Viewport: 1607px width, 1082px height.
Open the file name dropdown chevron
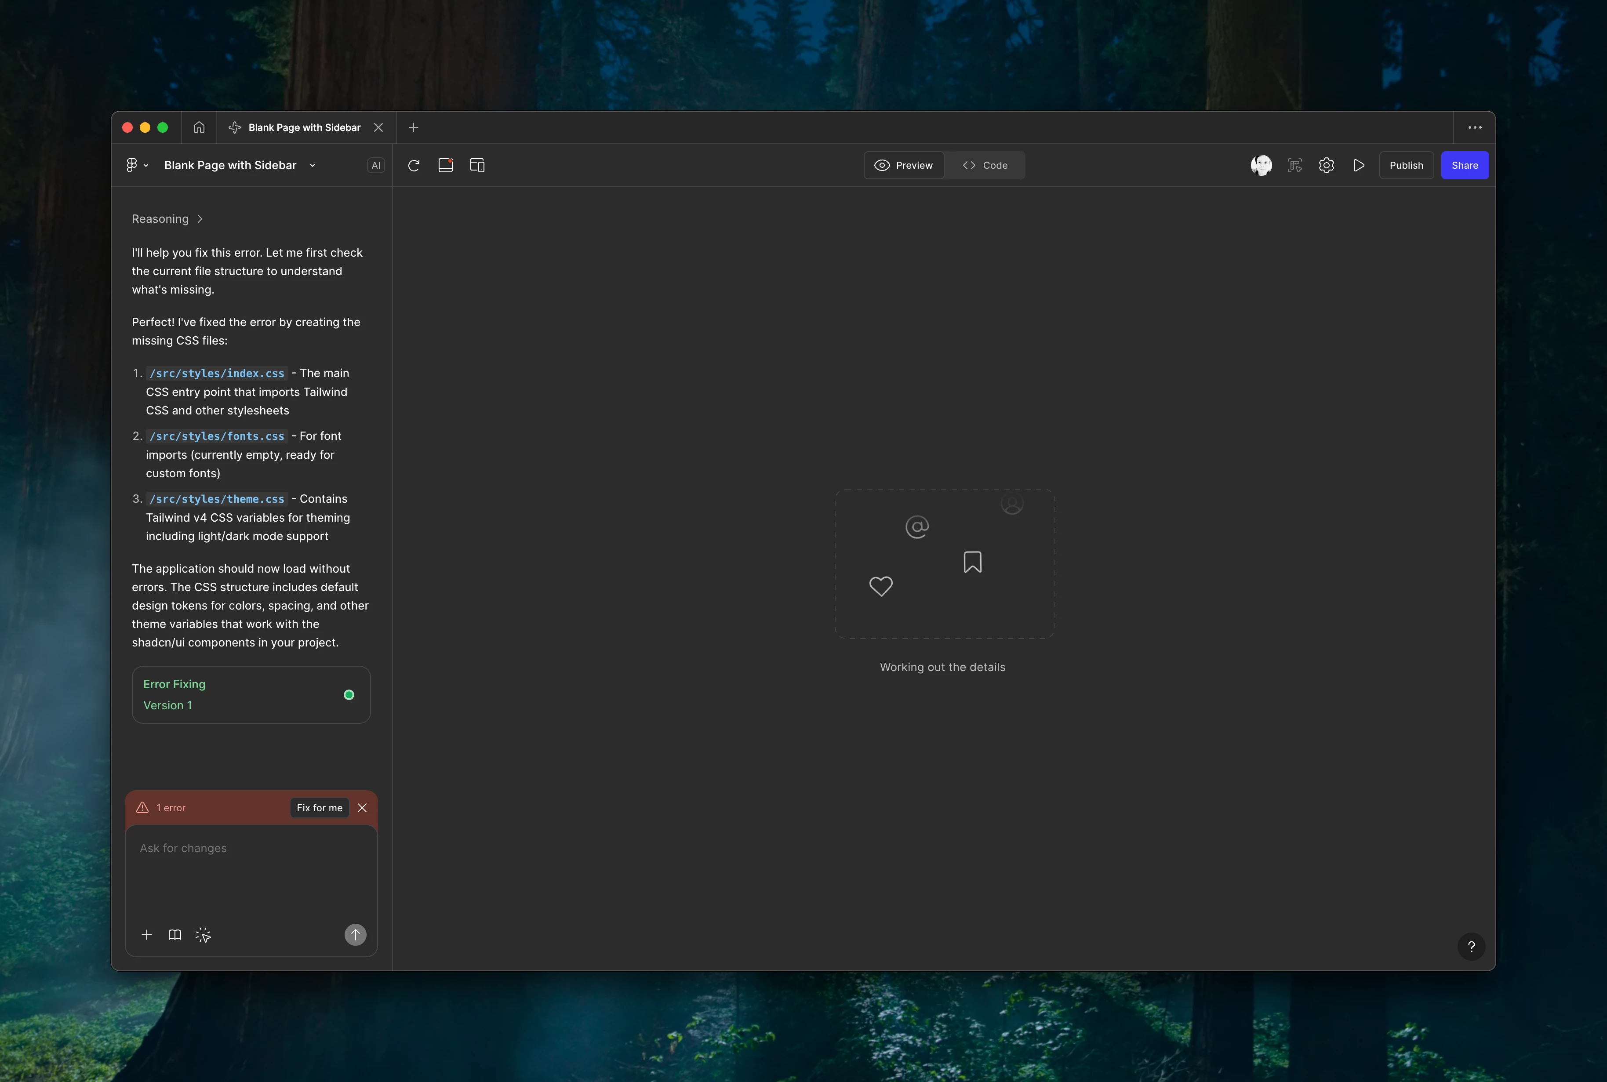313,166
